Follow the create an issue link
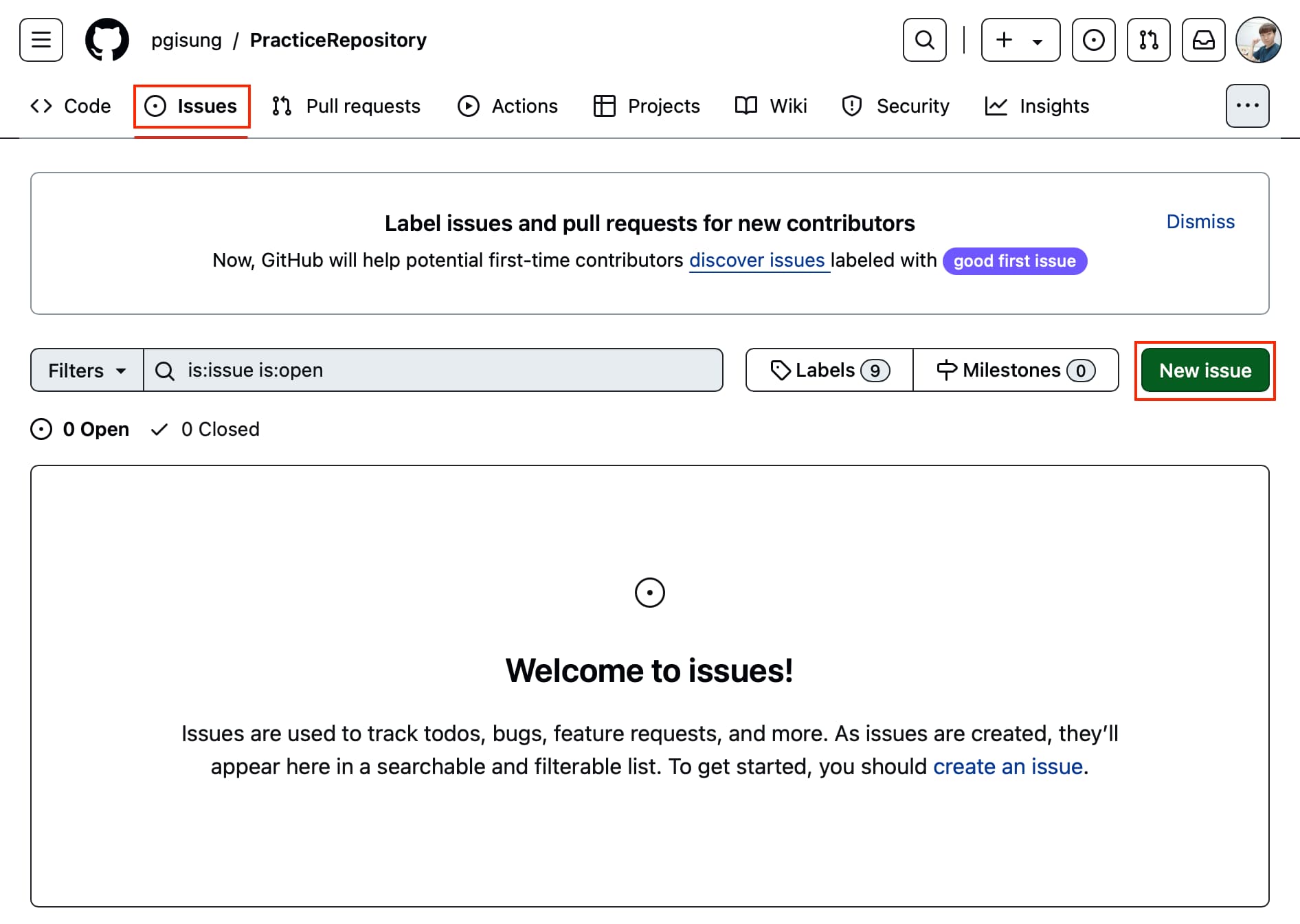Viewport: 1300px width, 924px height. click(x=1007, y=767)
